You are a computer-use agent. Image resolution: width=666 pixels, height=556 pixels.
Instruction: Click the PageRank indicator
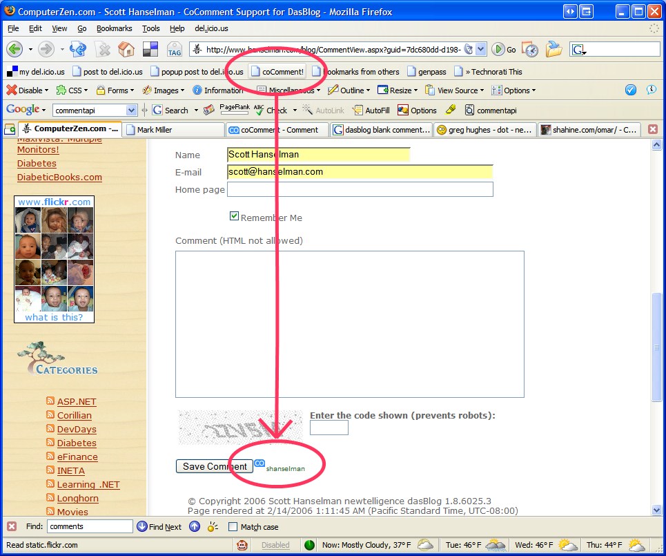pos(235,110)
